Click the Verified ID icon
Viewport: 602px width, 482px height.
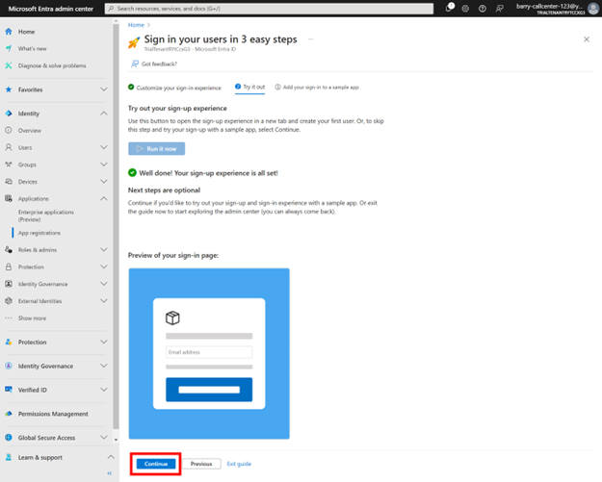pos(9,390)
